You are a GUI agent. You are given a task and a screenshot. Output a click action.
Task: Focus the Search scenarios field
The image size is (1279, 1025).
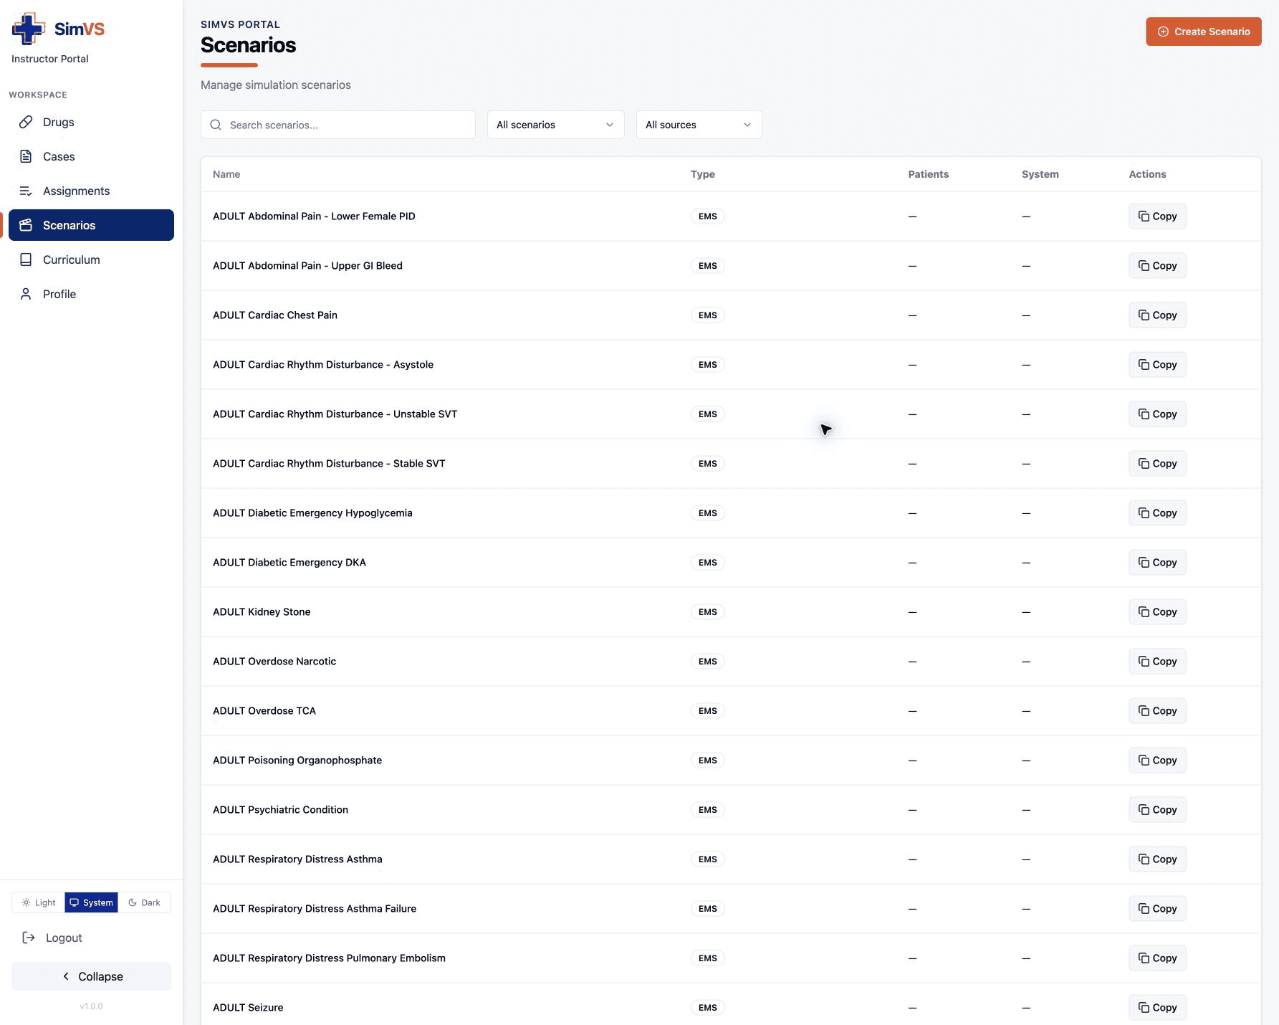click(338, 125)
